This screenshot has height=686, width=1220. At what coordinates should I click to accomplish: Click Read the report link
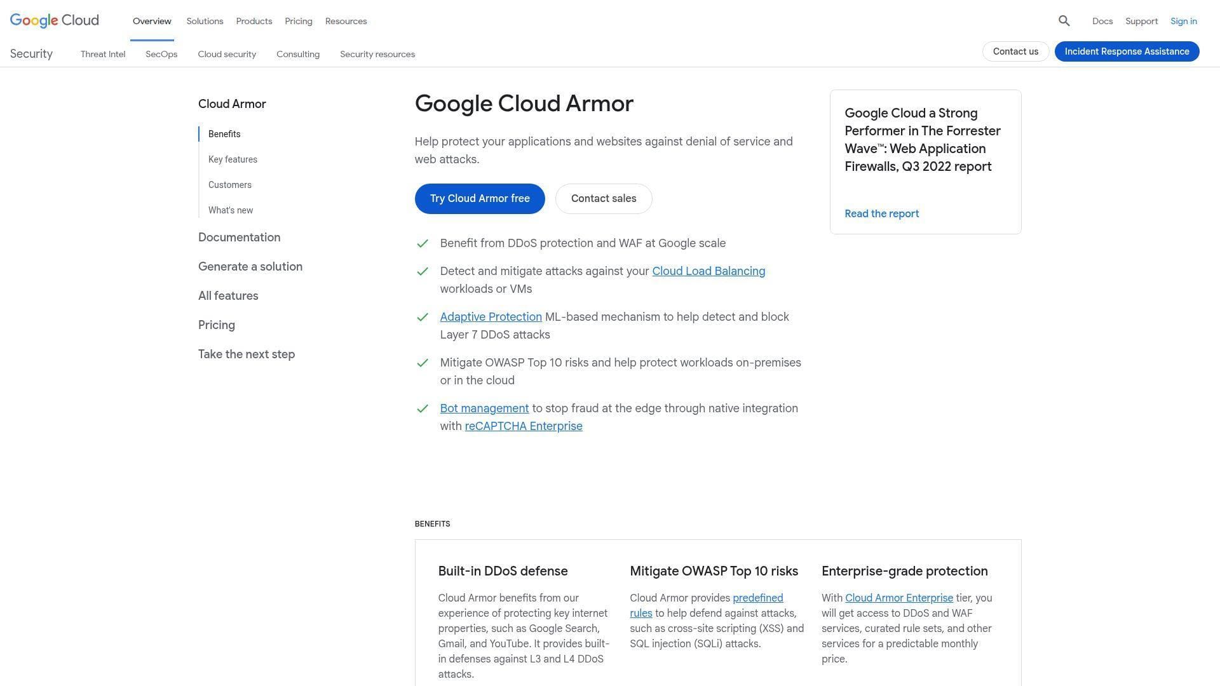(x=881, y=213)
